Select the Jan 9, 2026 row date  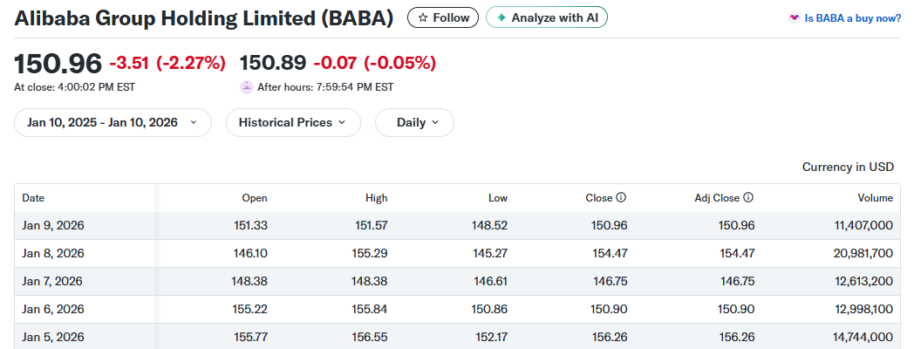tap(53, 225)
